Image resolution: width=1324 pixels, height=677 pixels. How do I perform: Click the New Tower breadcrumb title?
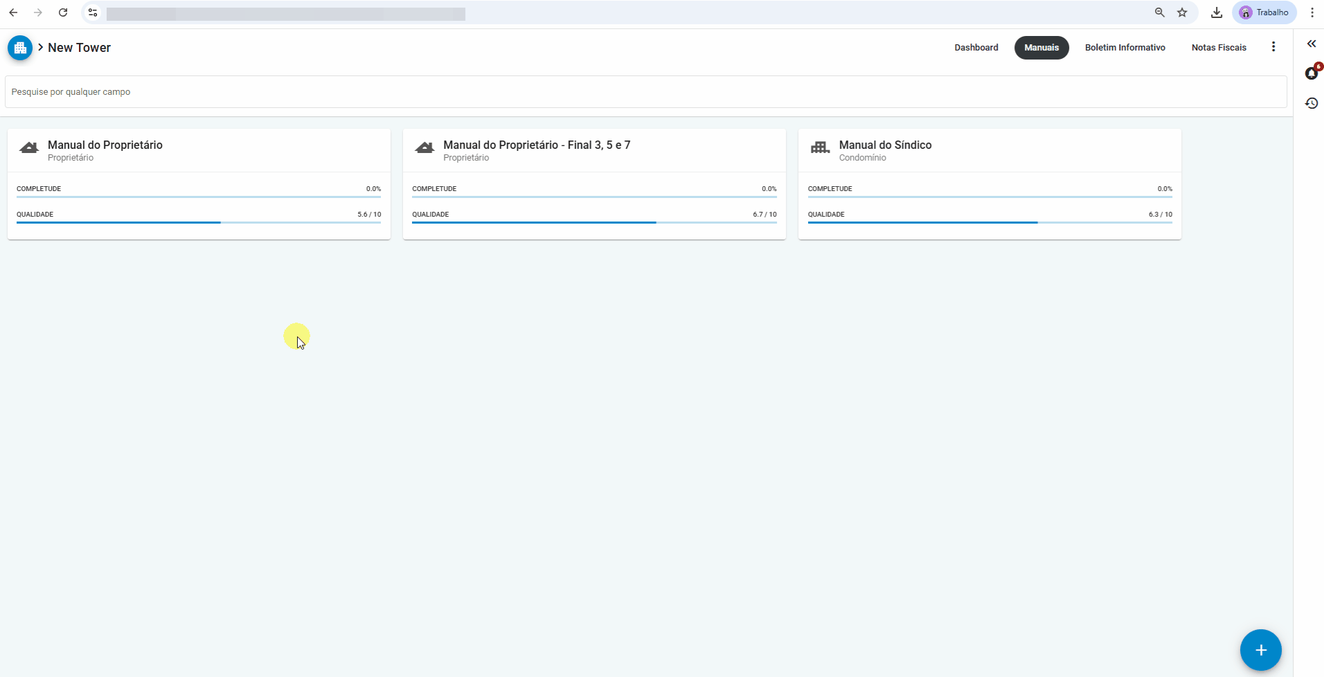pos(79,48)
